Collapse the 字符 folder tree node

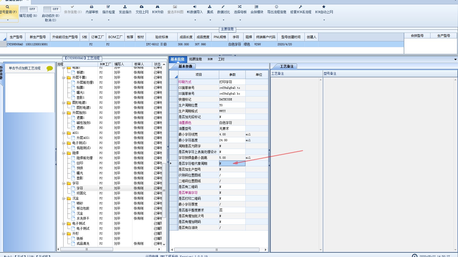coord(64,183)
